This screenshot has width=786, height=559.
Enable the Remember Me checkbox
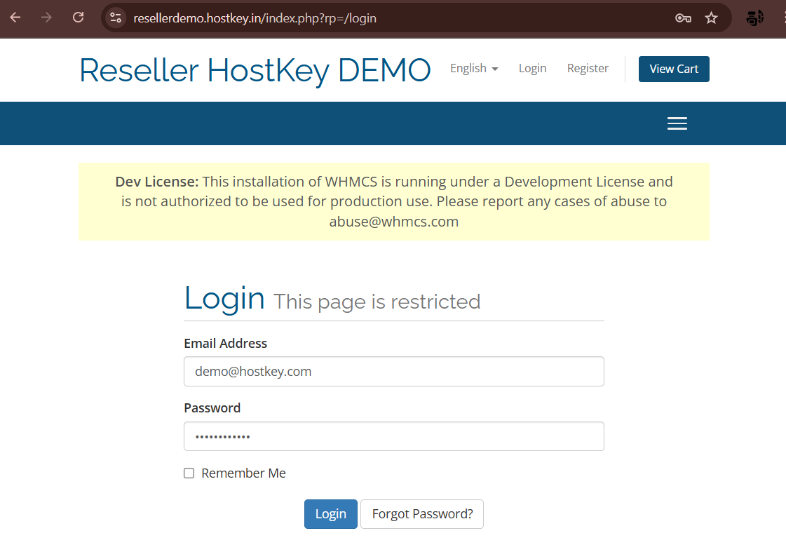189,473
